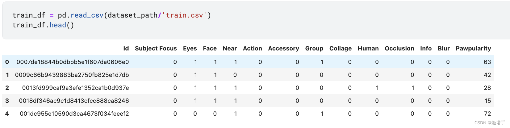Select the Id starting with 001dc955
Viewport: 510px width, 128px height.
[x=74, y=114]
